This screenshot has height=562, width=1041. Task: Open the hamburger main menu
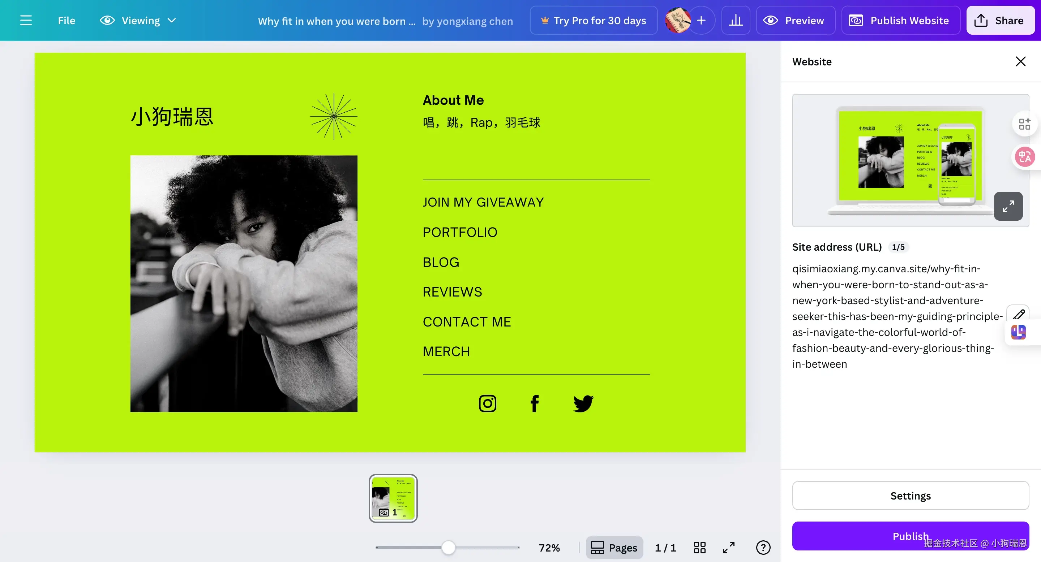click(x=26, y=20)
